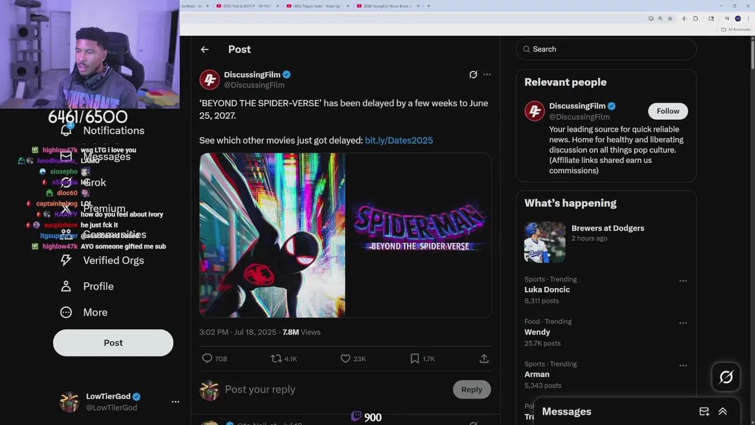
Task: Click the Messages drawer title
Action: click(566, 411)
